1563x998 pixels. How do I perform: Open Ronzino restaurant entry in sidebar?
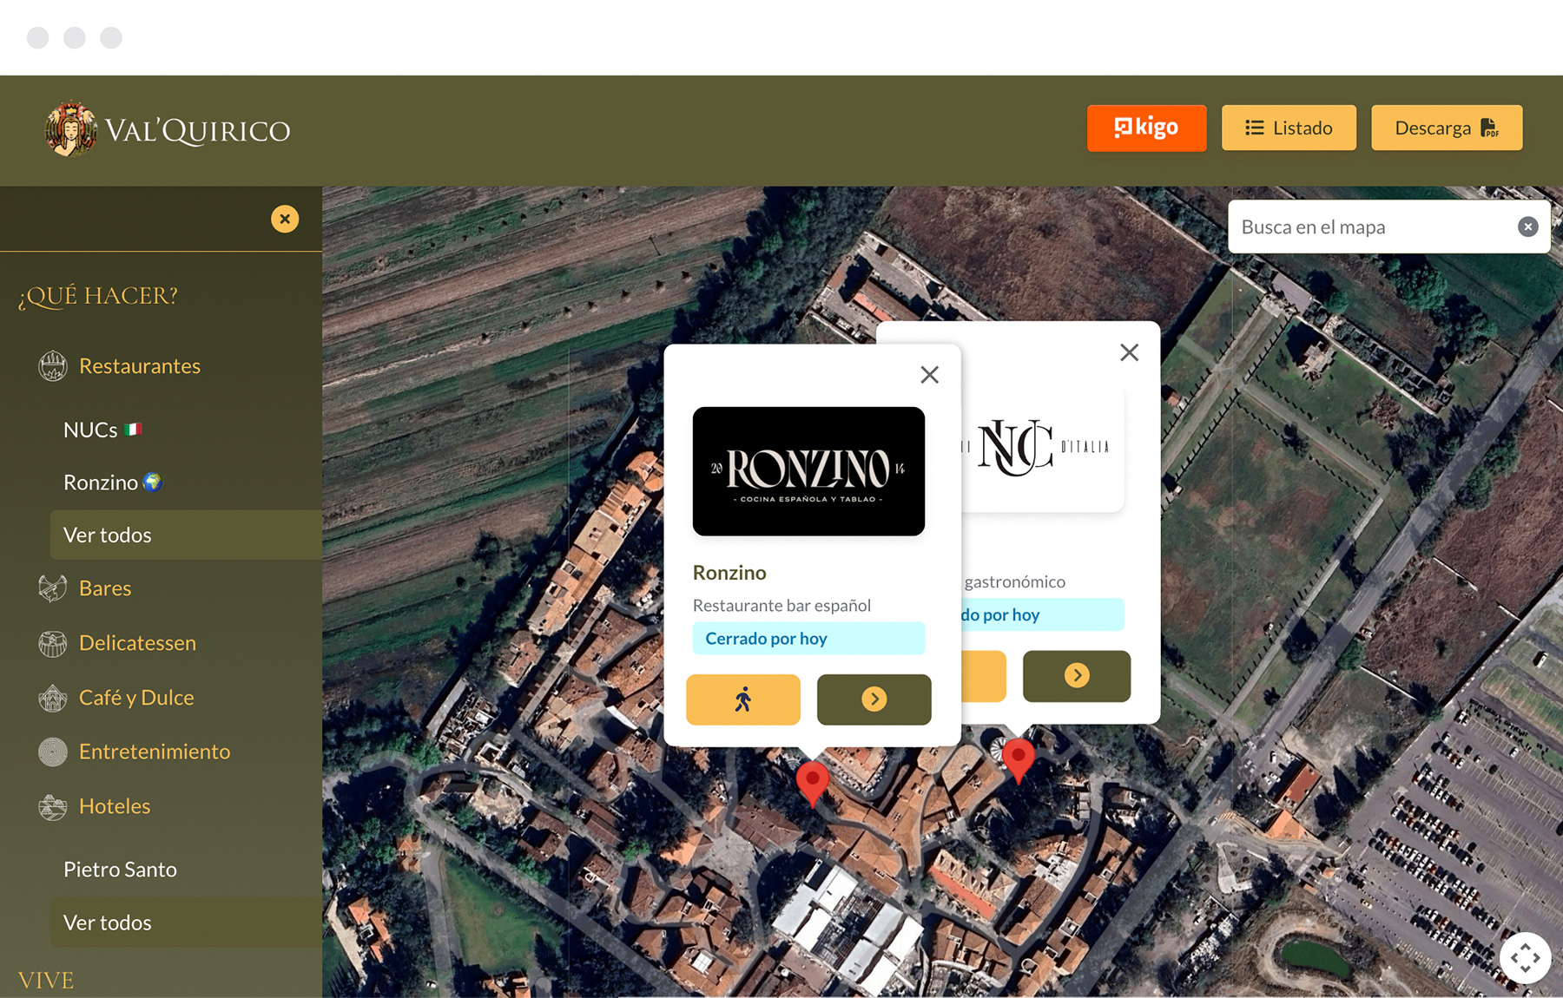coord(113,483)
